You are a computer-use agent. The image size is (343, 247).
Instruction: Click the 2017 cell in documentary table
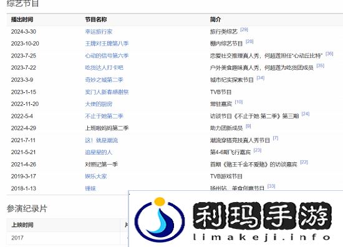pos(17,238)
